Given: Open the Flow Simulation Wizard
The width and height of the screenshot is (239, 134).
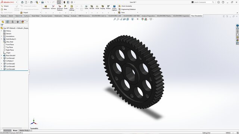Looking at the screenshot, I should 5,6.
